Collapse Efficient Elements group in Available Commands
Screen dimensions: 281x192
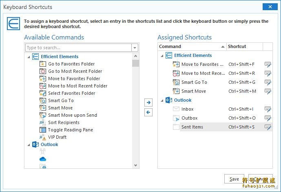pos(29,57)
